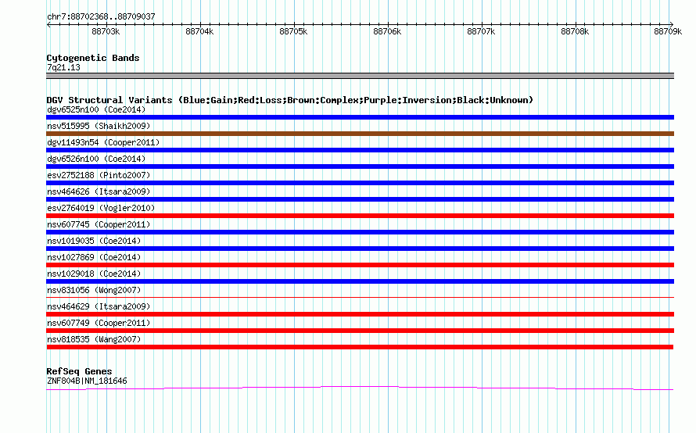
Task: Click the brown complex bar under nsv515995
Action: [360, 134]
